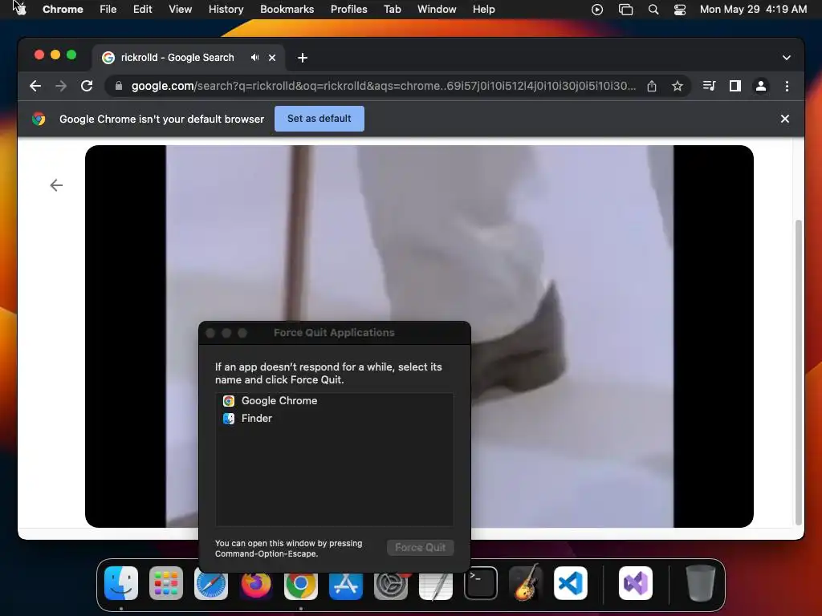This screenshot has width=822, height=616.
Task: Open the Edit menu
Action: (142, 9)
